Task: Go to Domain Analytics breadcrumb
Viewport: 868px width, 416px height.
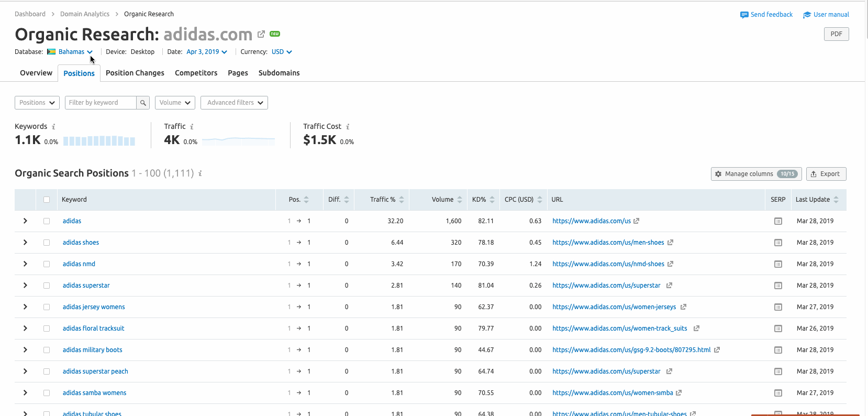Action: [x=85, y=14]
